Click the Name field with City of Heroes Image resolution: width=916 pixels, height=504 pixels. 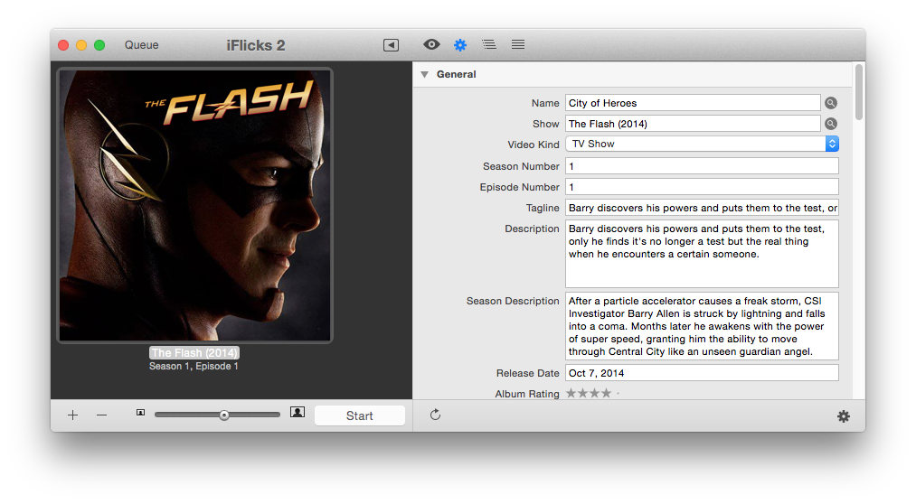[693, 103]
